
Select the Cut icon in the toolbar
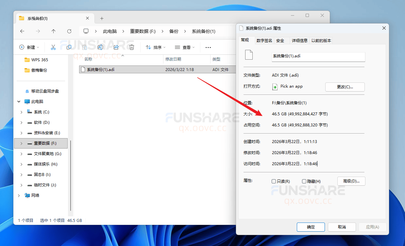(x=53, y=47)
